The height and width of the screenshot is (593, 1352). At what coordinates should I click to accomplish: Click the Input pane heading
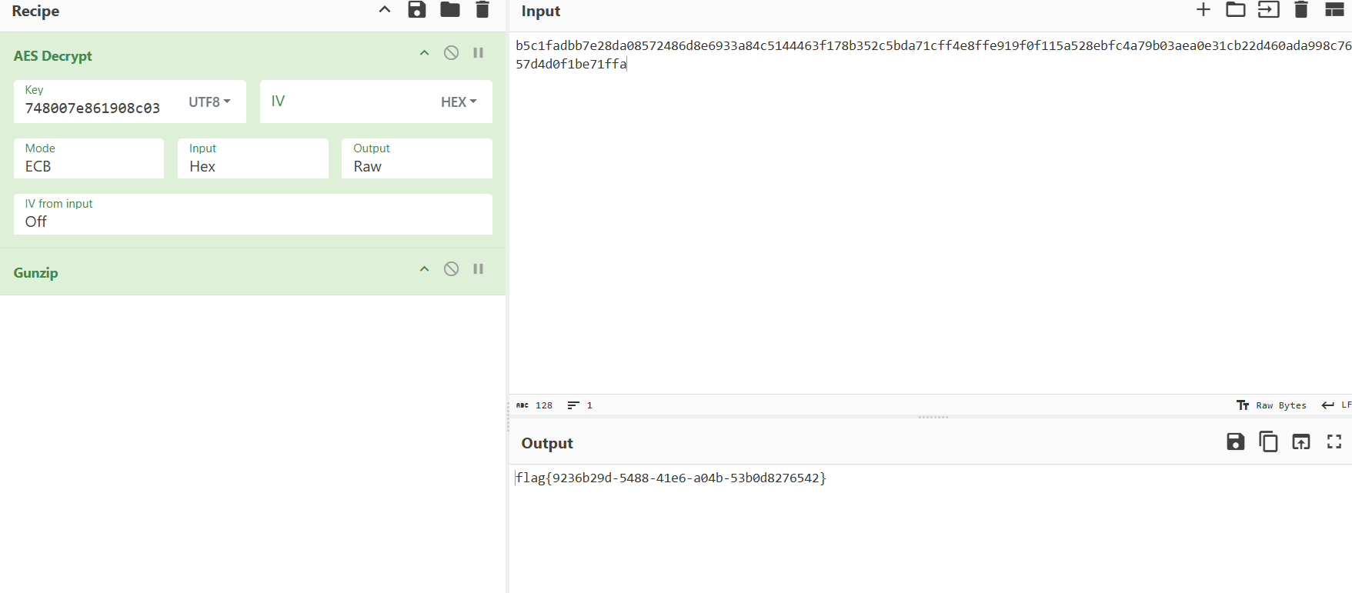coord(541,11)
